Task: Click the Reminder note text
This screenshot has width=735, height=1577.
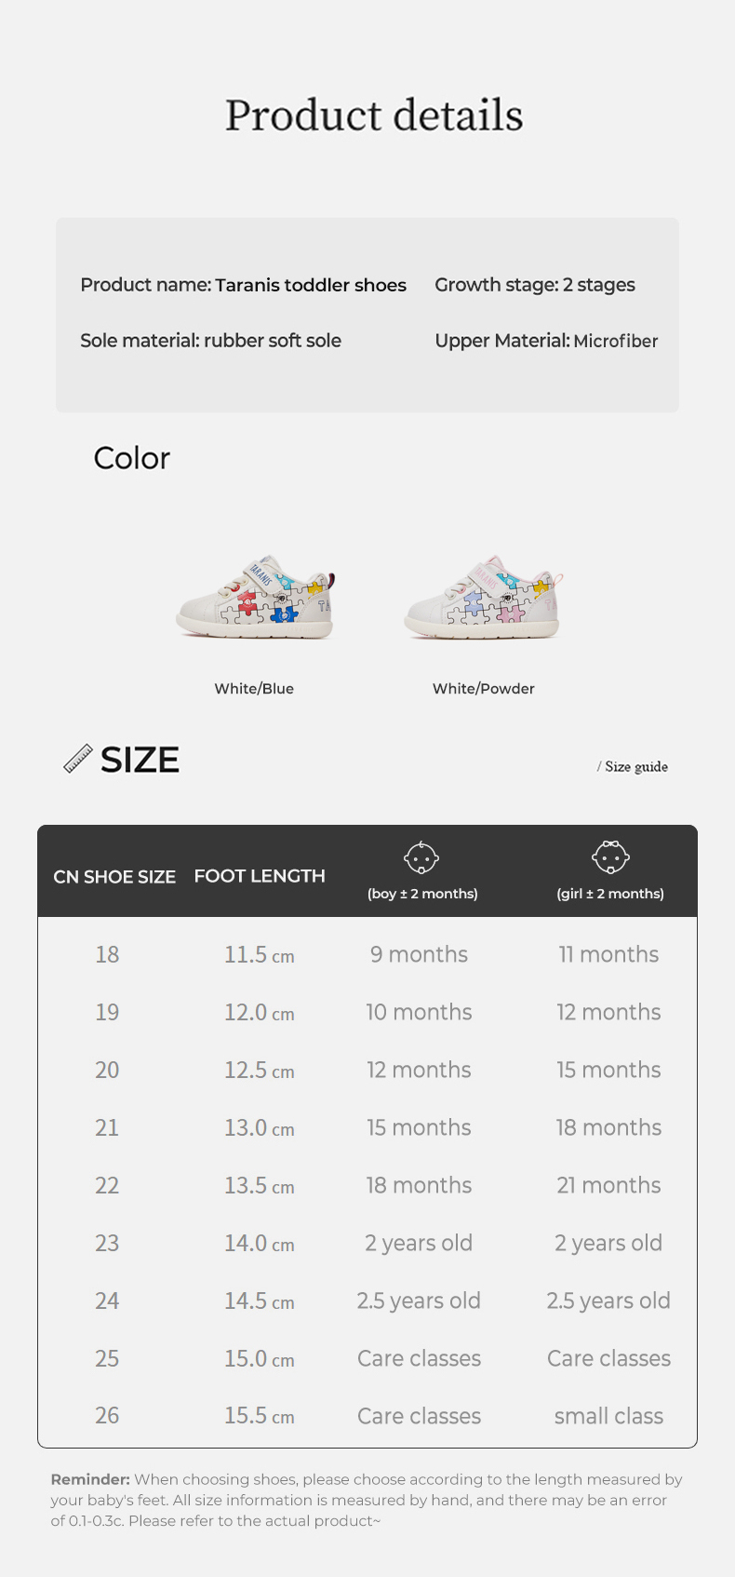Action: 367,1500
